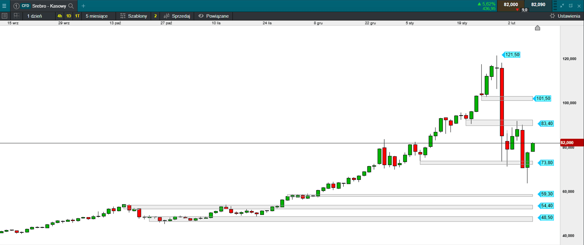Open the 5 miesiące range dropdown

click(x=97, y=16)
